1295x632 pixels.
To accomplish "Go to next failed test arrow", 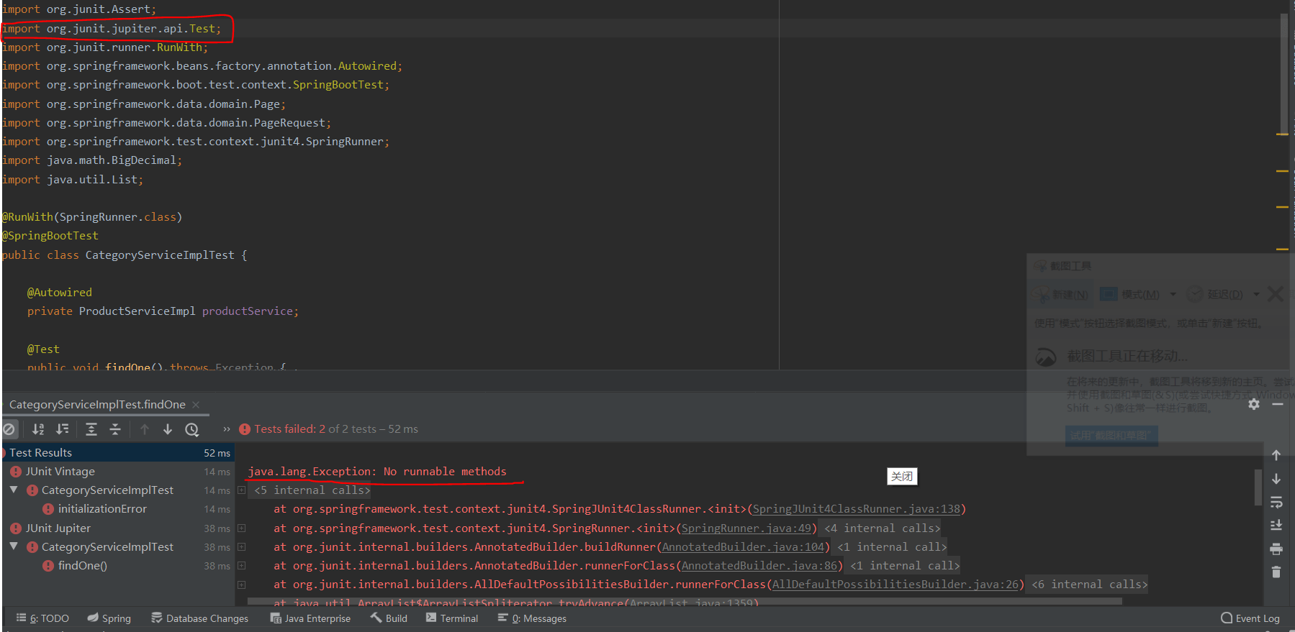I will [x=168, y=429].
